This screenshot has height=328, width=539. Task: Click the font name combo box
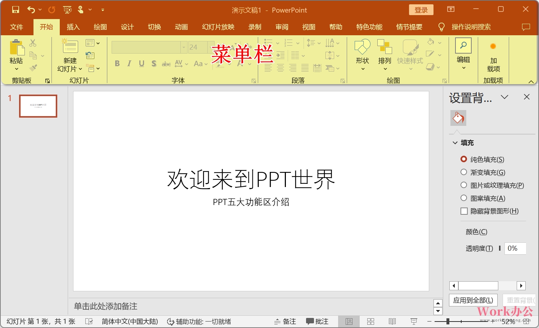click(x=149, y=47)
